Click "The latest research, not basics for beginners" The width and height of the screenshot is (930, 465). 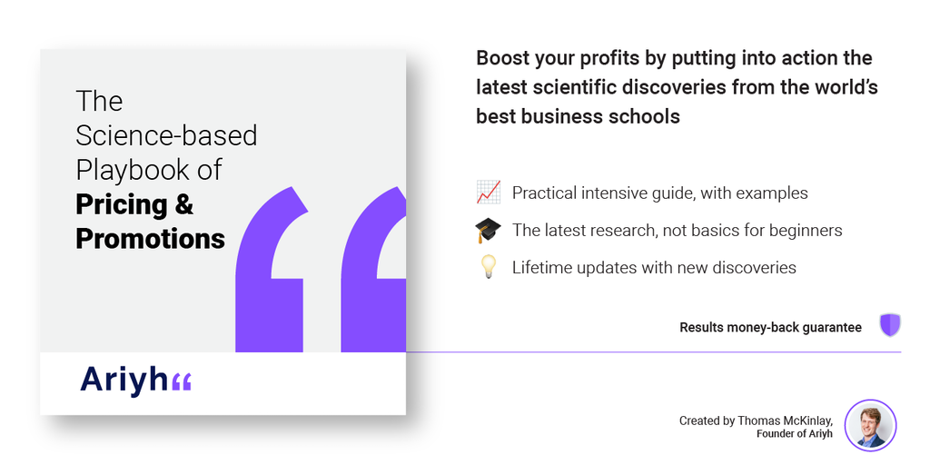[x=677, y=231]
